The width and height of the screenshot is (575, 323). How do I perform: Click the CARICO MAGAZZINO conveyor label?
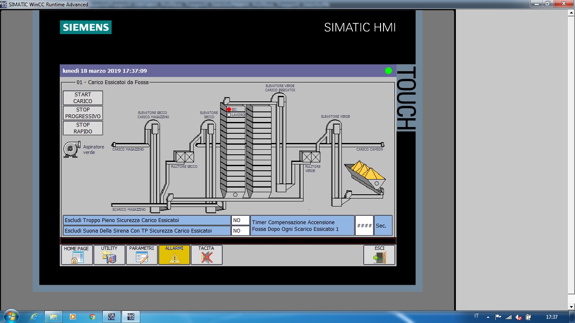click(x=128, y=149)
